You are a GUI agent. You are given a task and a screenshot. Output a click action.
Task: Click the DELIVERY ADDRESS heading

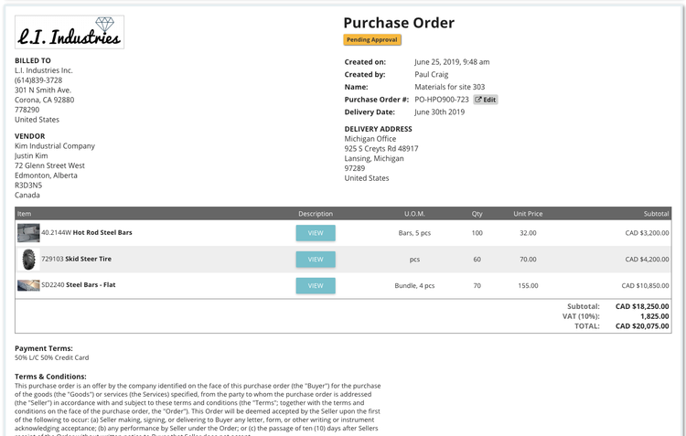[x=378, y=129]
